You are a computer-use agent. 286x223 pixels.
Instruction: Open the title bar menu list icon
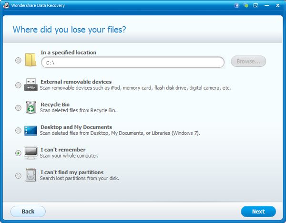click(255, 6)
